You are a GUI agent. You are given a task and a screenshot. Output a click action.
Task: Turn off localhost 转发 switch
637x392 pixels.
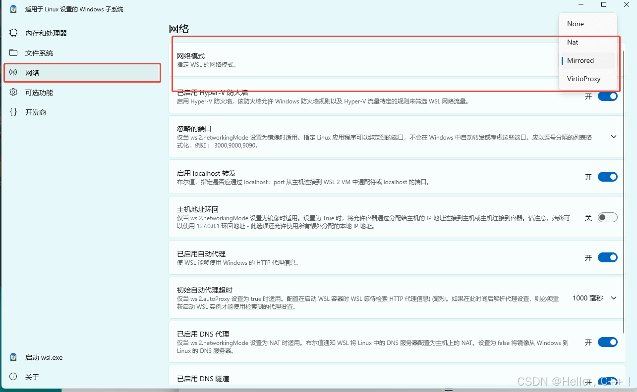tap(607, 177)
